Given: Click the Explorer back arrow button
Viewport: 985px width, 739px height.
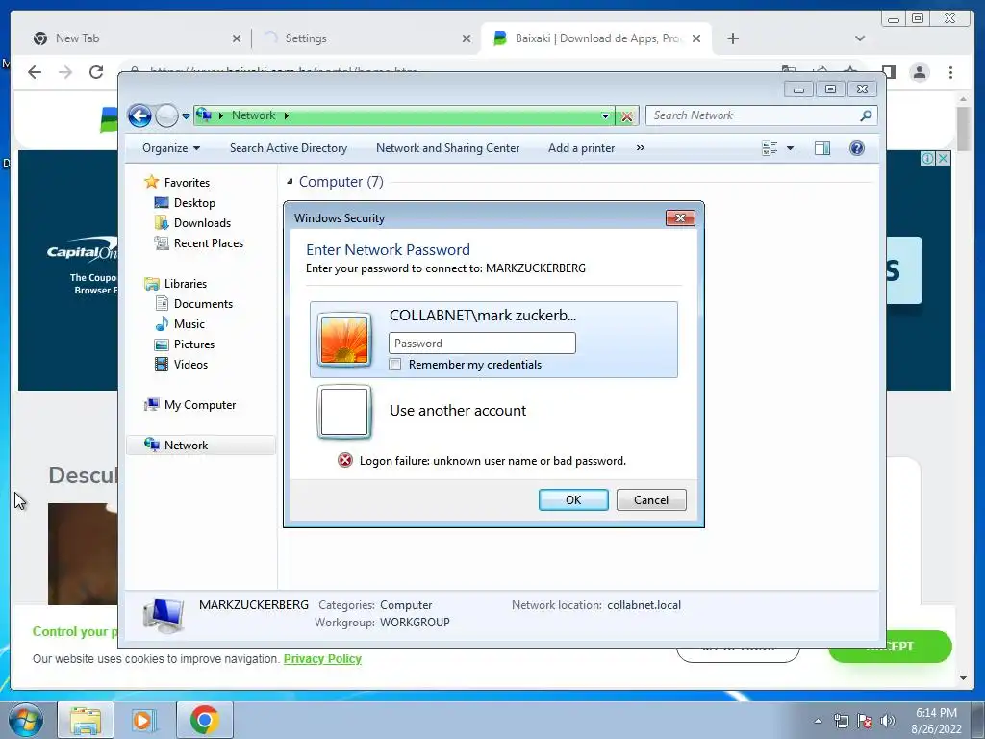Looking at the screenshot, I should 139,115.
